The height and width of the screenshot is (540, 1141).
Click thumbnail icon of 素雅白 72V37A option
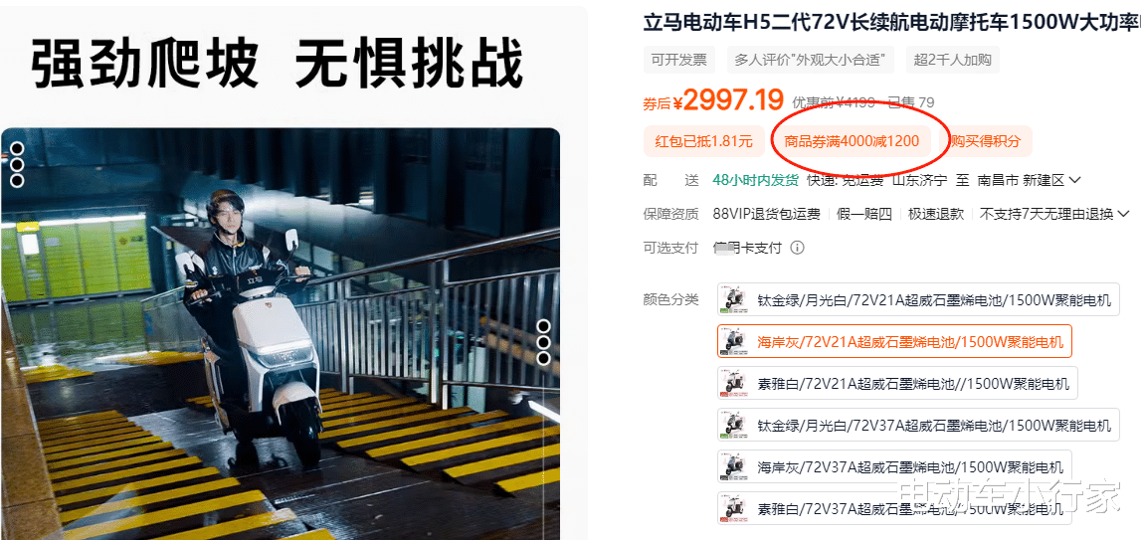[735, 508]
